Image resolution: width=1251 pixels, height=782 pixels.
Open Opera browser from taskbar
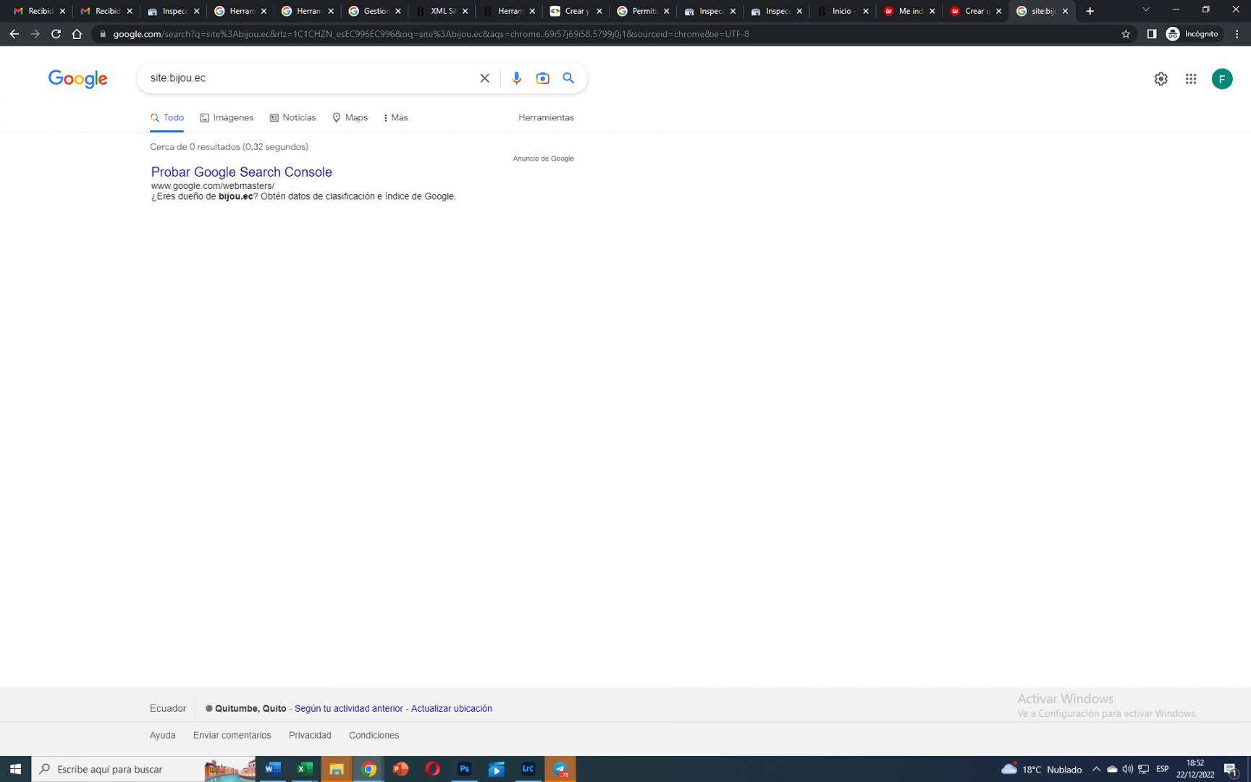click(432, 769)
